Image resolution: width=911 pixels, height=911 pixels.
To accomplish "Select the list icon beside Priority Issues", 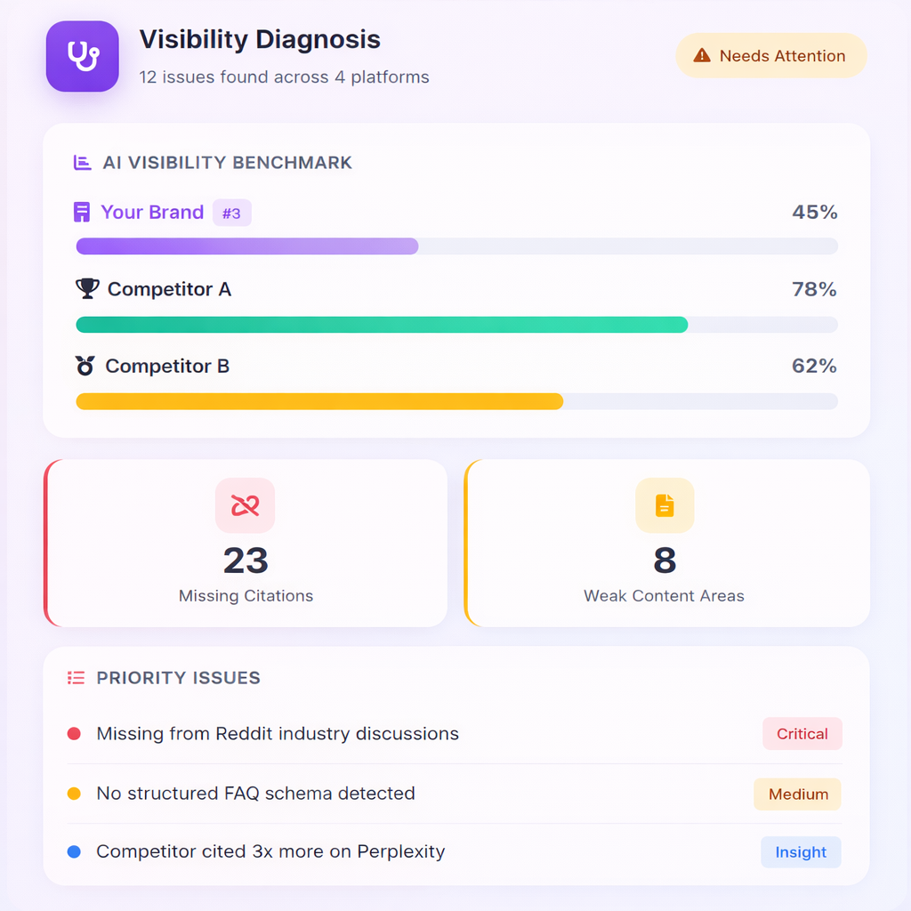I will [x=76, y=677].
